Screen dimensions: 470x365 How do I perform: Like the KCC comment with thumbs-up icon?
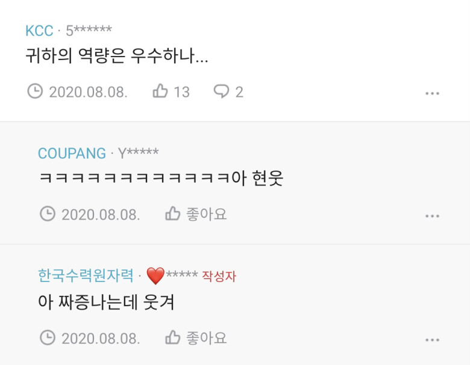coord(160,91)
